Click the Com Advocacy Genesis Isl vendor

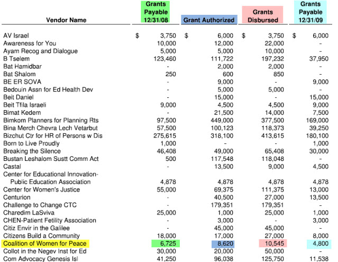click(41, 259)
